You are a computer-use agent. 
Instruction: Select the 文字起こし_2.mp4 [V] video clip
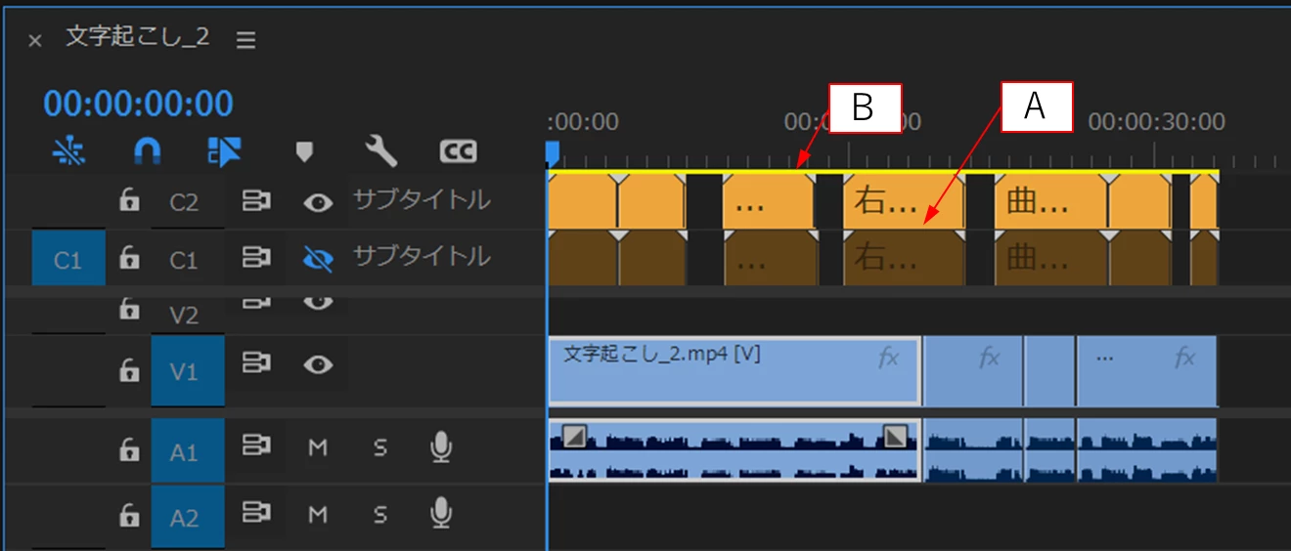click(x=735, y=371)
